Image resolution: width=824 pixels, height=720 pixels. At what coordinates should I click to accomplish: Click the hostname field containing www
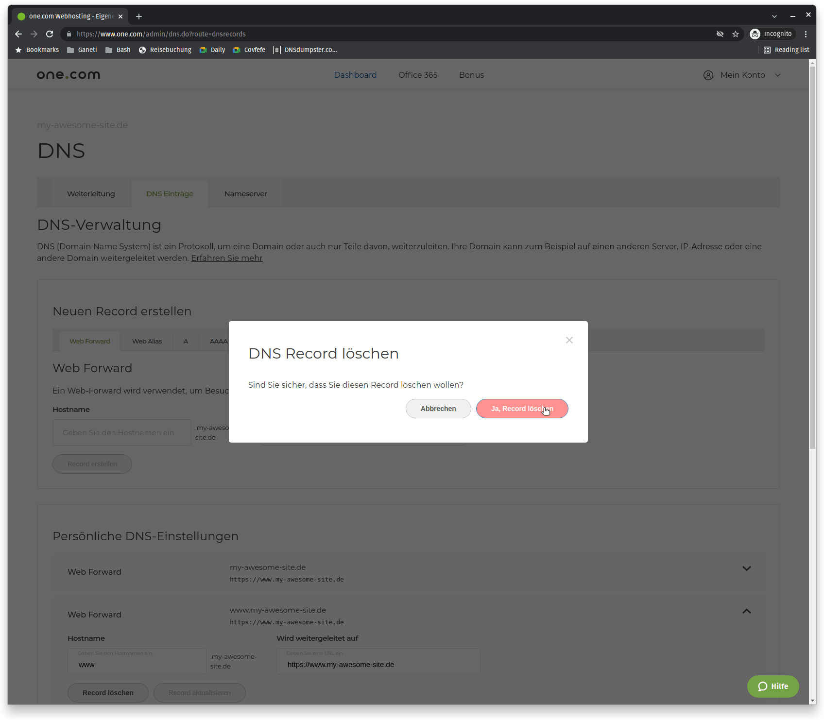point(137,661)
